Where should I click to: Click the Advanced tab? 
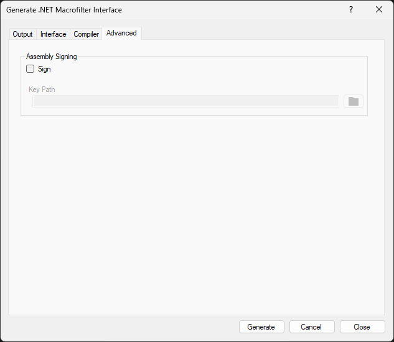click(121, 34)
